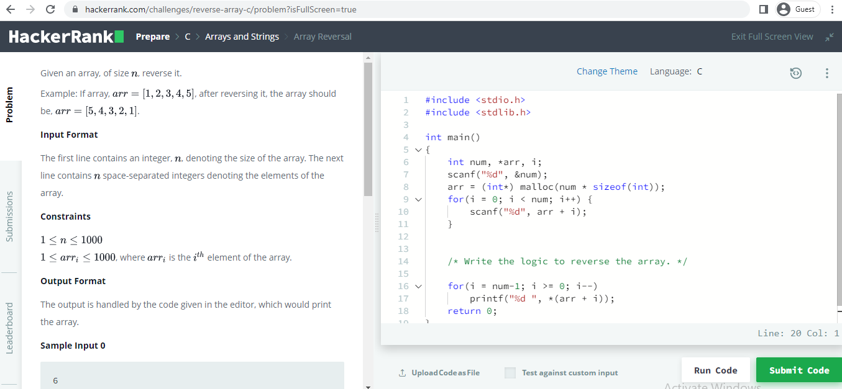Click the browser address bar URL

[221, 10]
